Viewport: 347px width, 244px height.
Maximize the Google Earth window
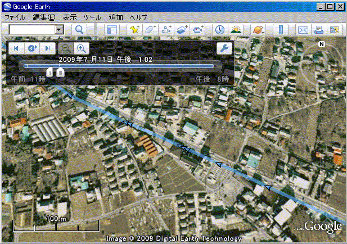click(x=330, y=7)
